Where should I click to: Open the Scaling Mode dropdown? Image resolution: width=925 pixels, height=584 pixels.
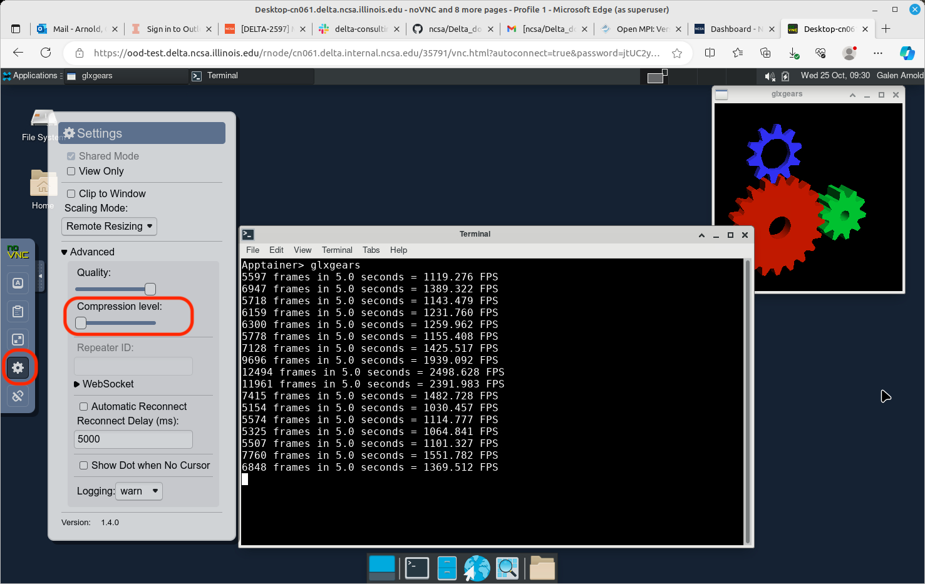click(109, 227)
